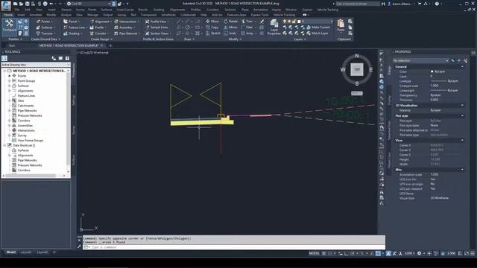Open the workspace dropdown Civil 3D
The width and height of the screenshot is (477, 268).
click(88, 4)
